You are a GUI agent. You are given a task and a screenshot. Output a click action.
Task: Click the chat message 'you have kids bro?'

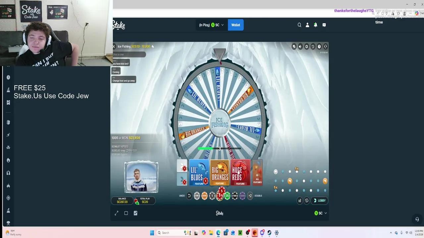(x=121, y=63)
